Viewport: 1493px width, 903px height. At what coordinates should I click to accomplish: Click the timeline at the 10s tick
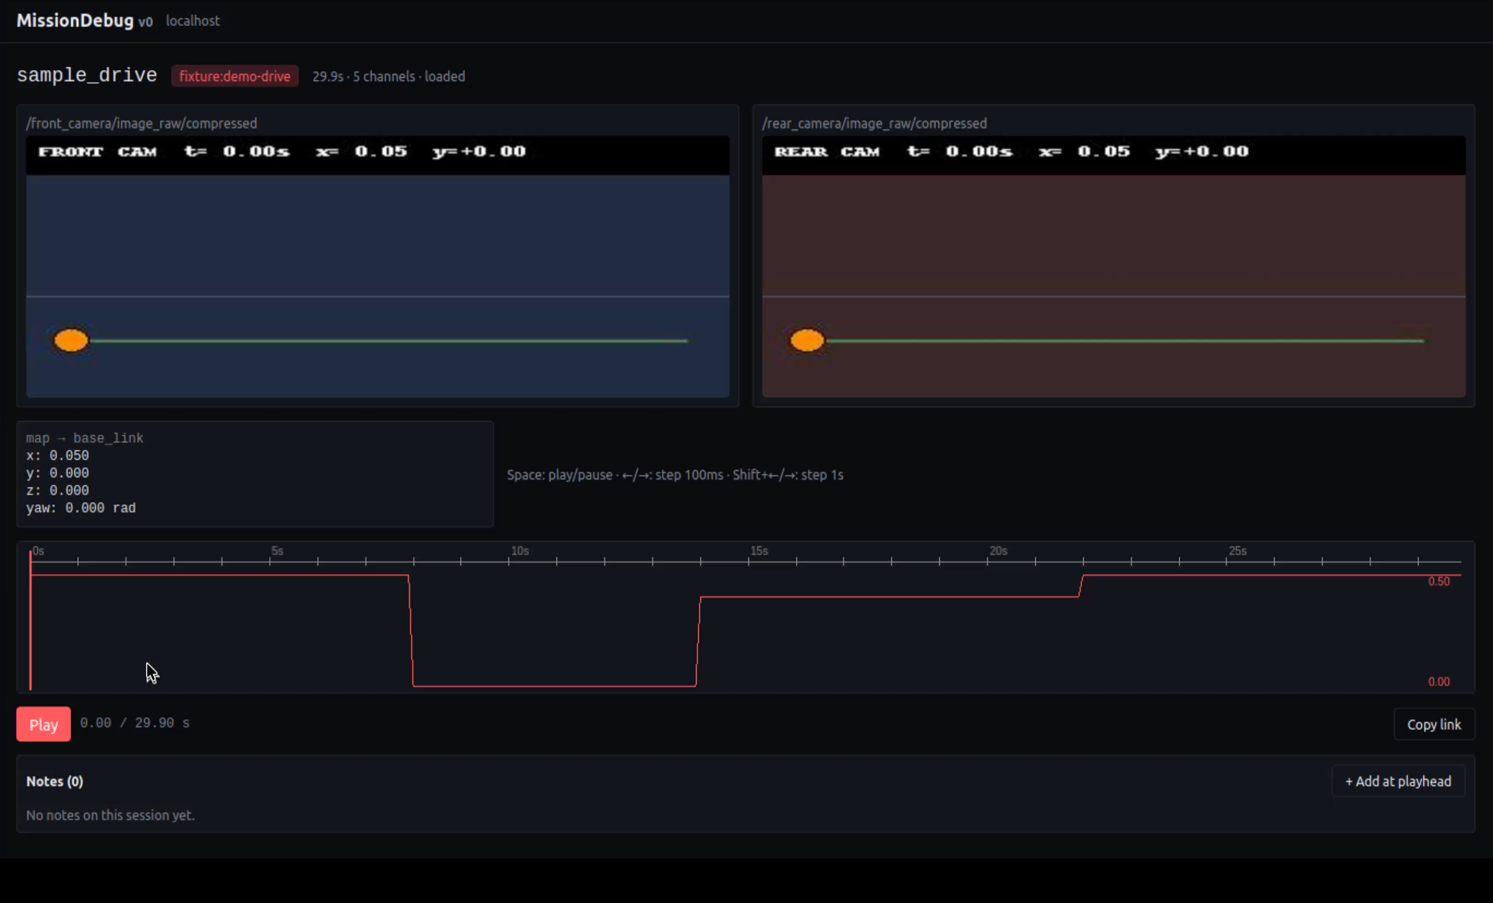(509, 561)
